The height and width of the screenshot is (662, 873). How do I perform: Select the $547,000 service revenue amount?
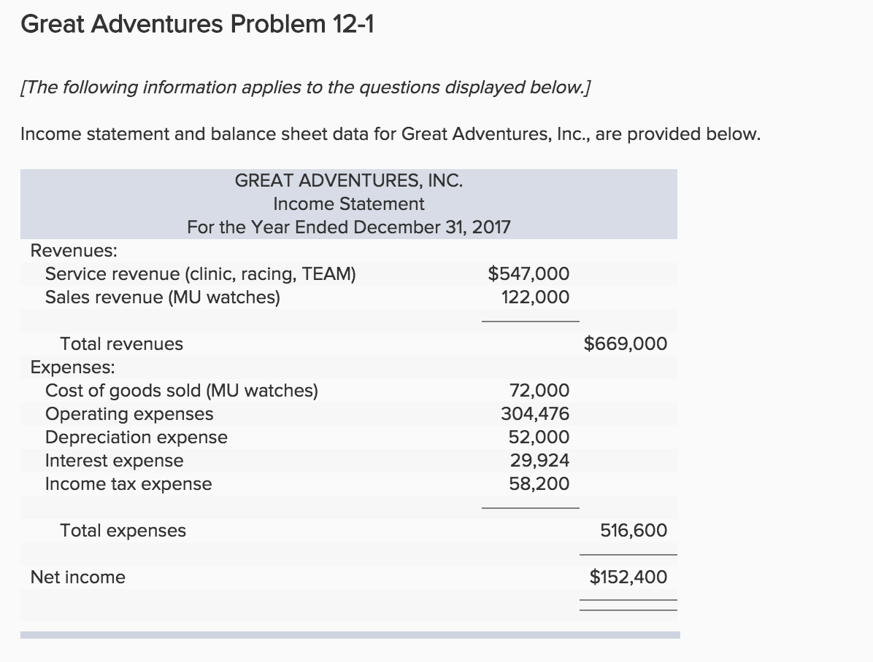click(528, 274)
